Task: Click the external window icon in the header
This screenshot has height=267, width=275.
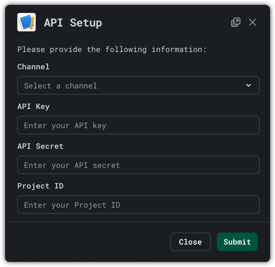Action: click(x=236, y=22)
